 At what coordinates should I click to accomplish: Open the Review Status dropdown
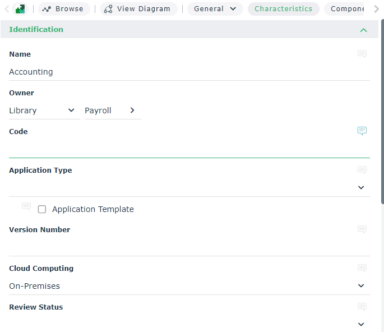click(361, 324)
